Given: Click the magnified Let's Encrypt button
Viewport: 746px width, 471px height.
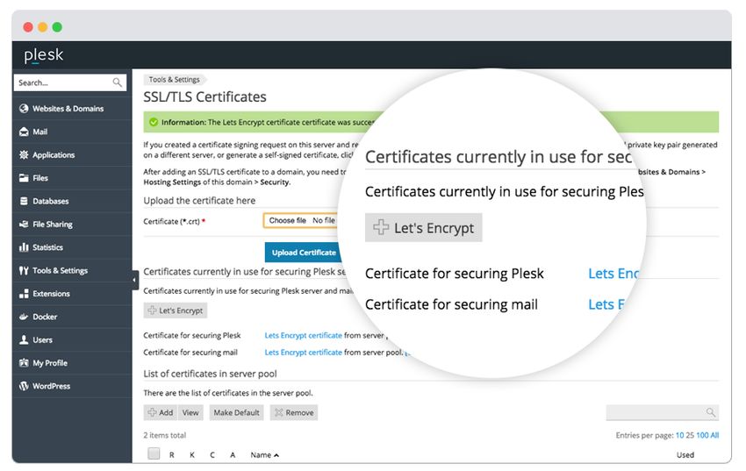Looking at the screenshot, I should click(x=423, y=228).
